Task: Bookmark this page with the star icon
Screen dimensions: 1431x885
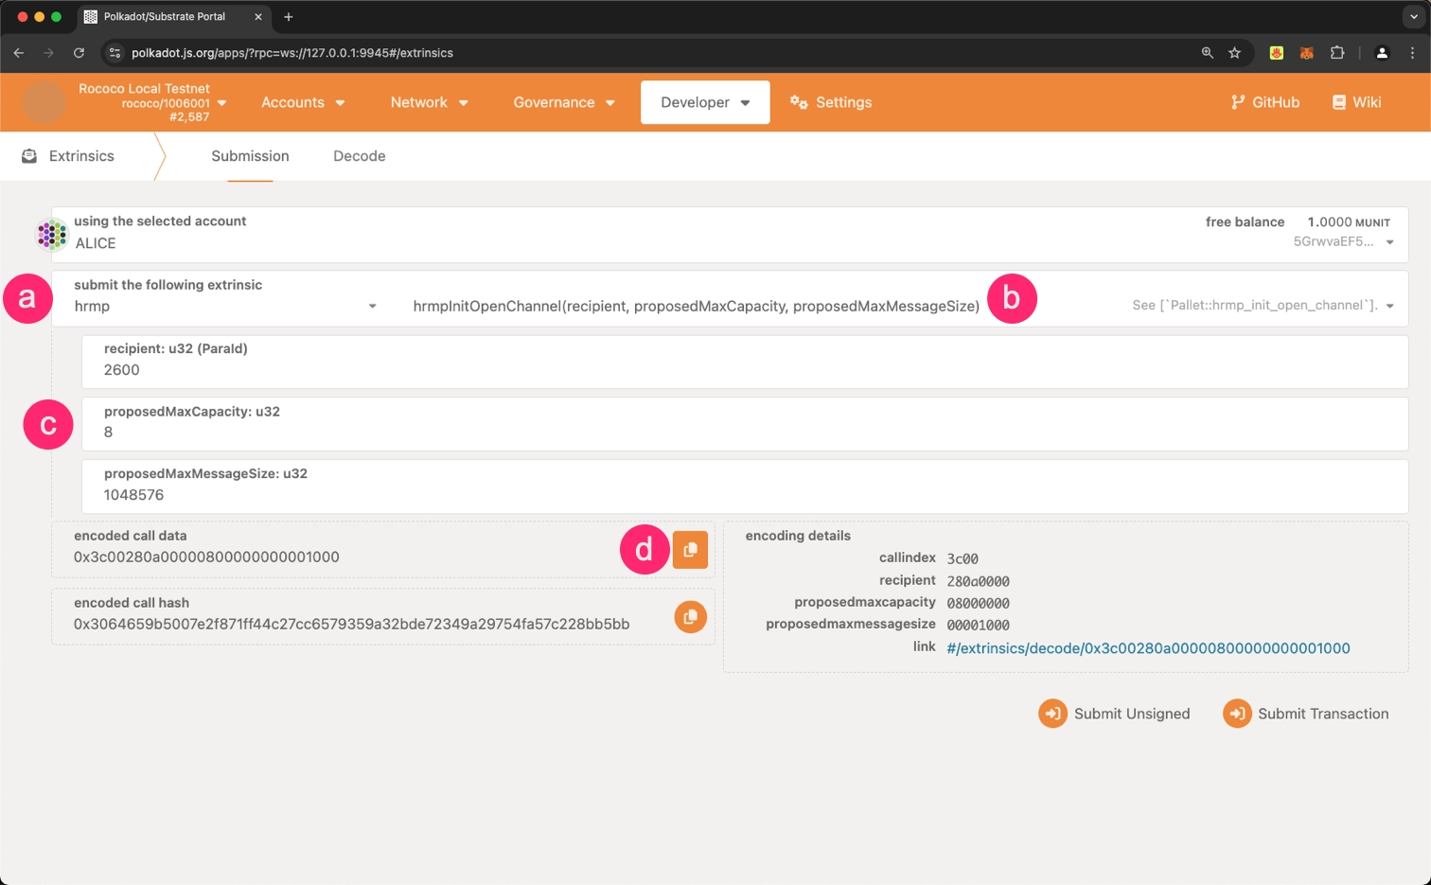Action: coord(1234,53)
